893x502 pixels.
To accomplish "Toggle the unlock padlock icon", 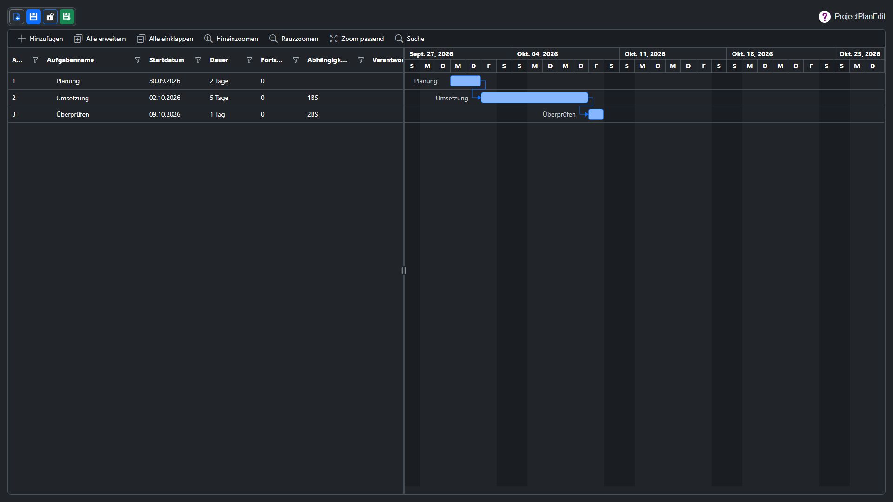I will pos(50,17).
